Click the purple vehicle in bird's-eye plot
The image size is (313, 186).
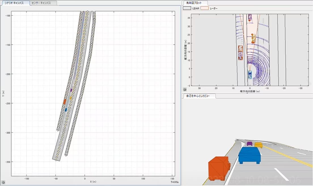pos(250,17)
